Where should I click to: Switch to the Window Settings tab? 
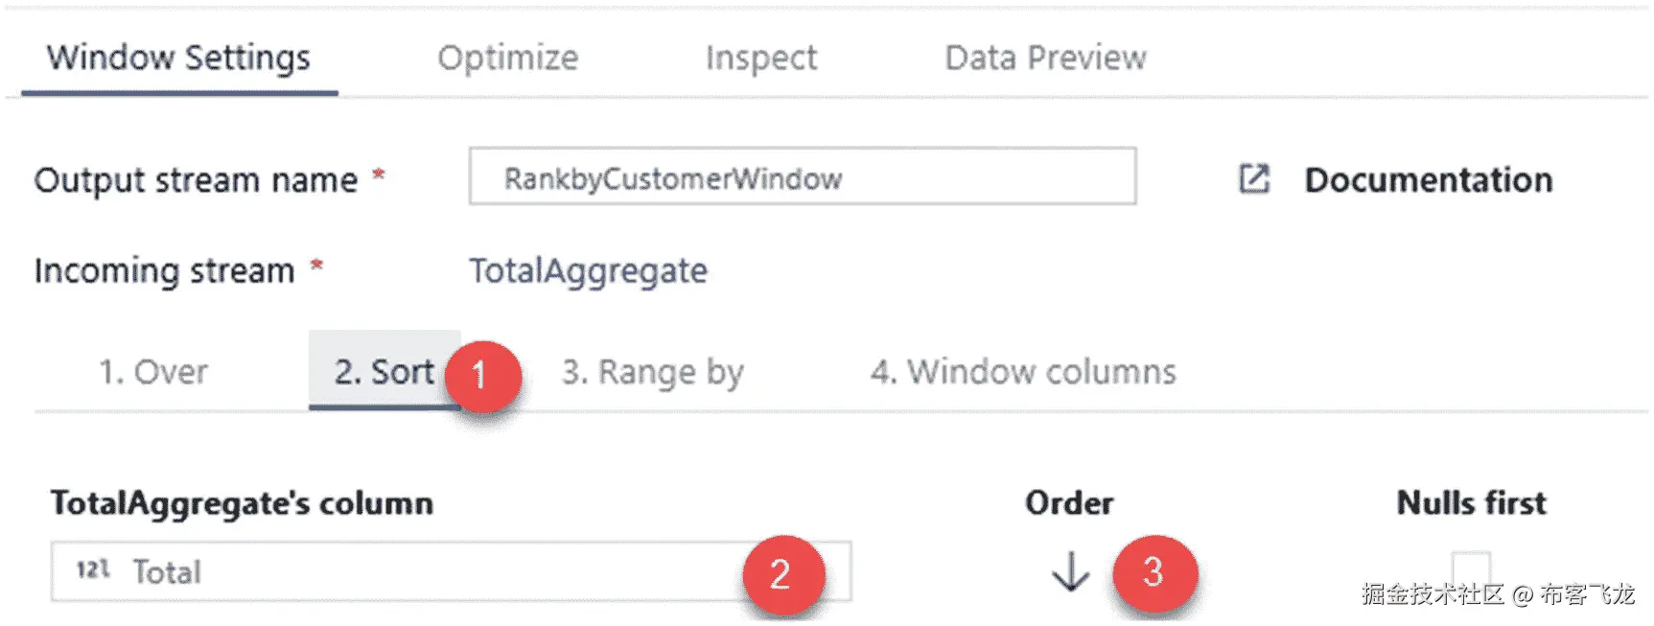[179, 58]
